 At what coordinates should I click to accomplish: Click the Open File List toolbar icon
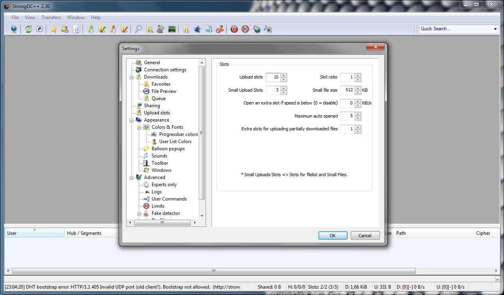[x=186, y=29]
